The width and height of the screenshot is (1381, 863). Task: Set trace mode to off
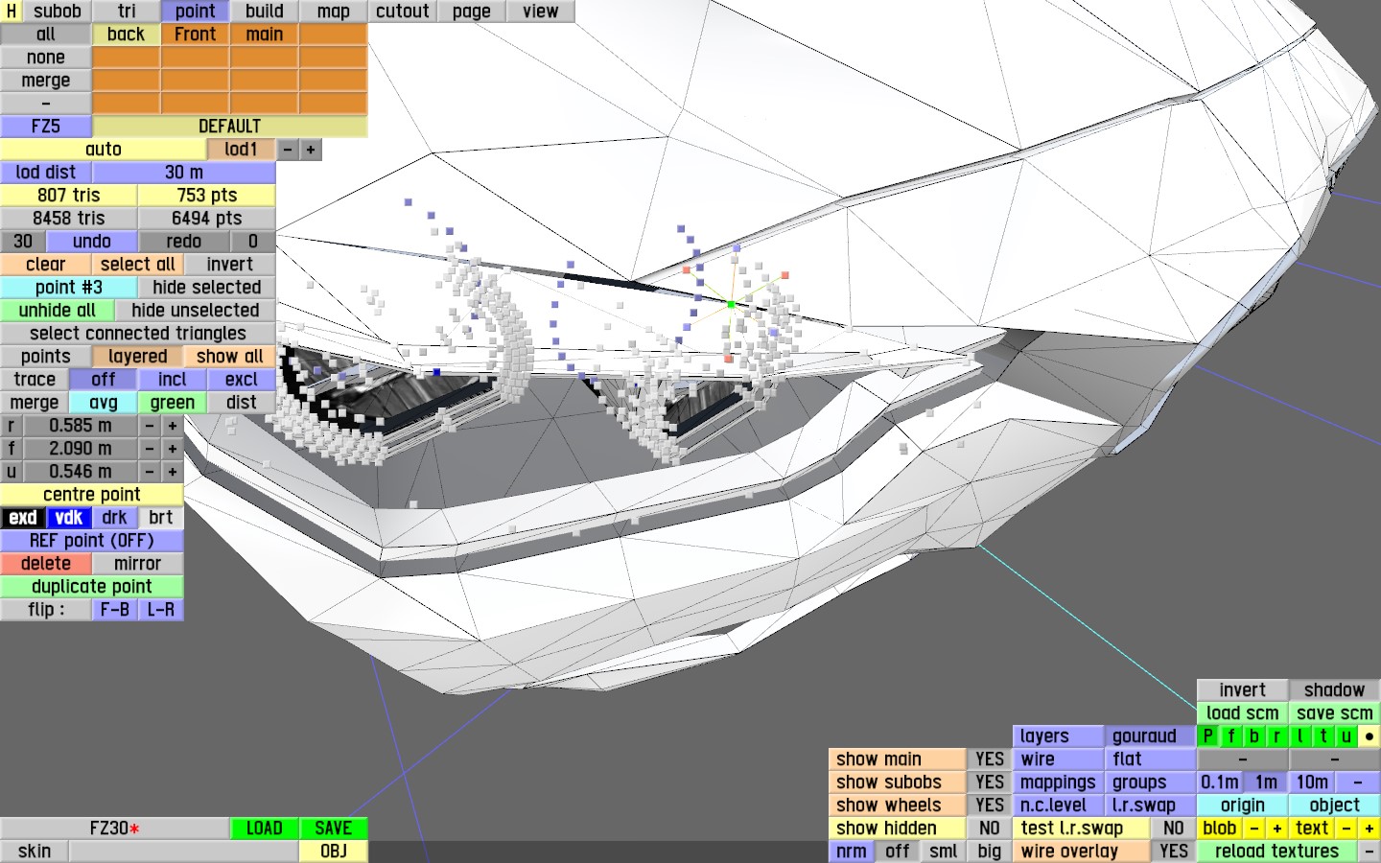tap(104, 380)
